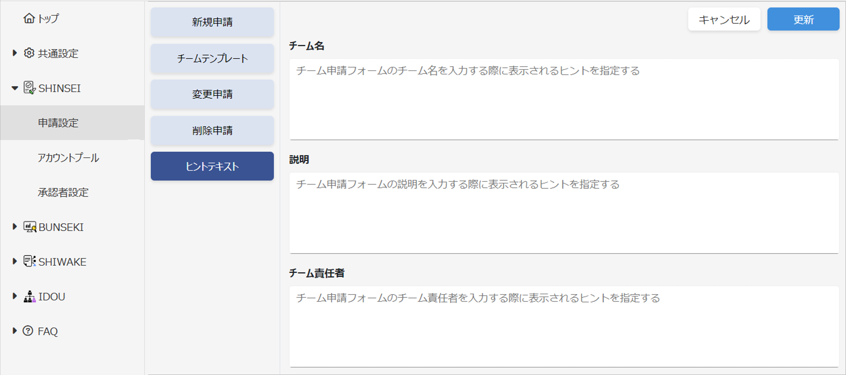This screenshot has height=375, width=846.
Task: Expand the FAQ section arrow
Action: [x=15, y=331]
